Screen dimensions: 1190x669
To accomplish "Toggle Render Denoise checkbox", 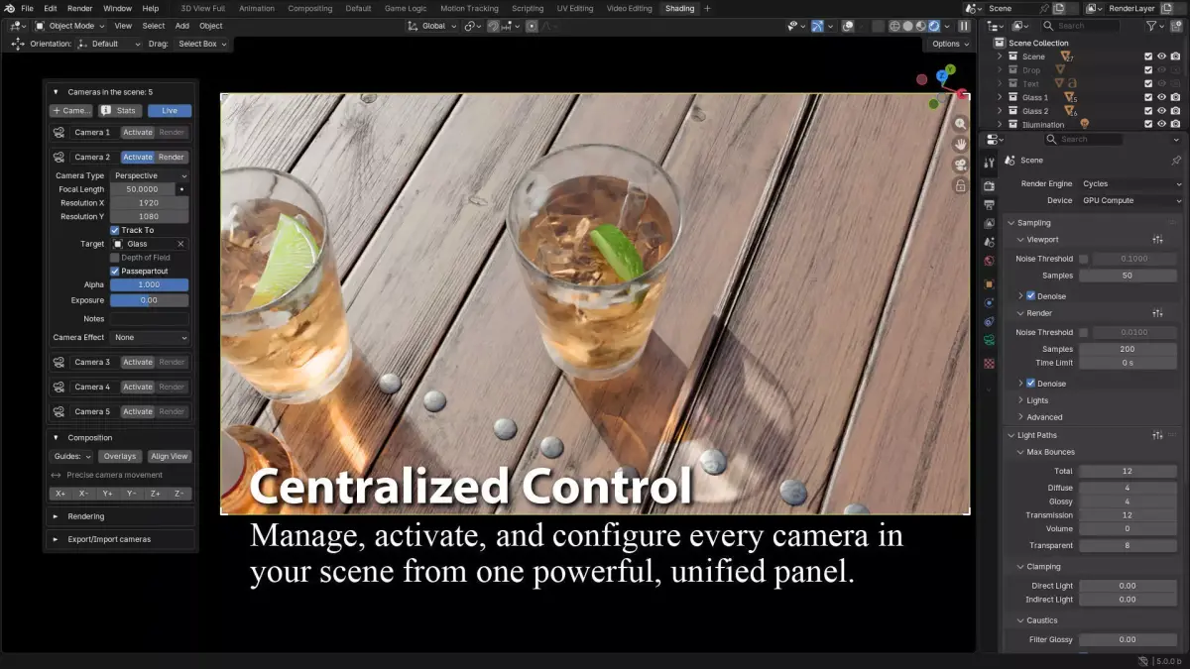I will pyautogui.click(x=1031, y=383).
